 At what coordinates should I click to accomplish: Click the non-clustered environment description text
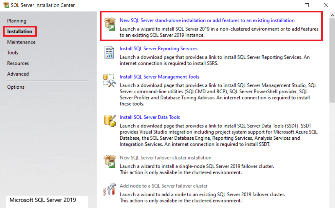click(219, 32)
